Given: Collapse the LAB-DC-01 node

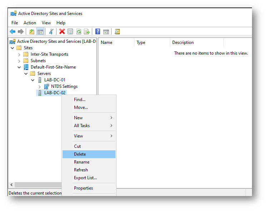Looking at the screenshot, I should (33, 80).
